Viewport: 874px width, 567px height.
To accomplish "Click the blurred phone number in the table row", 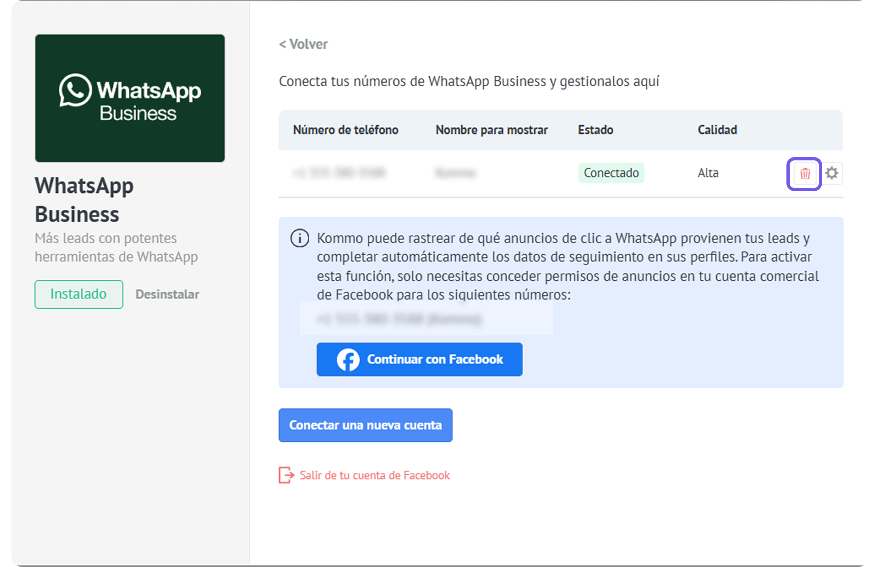I will click(x=339, y=173).
